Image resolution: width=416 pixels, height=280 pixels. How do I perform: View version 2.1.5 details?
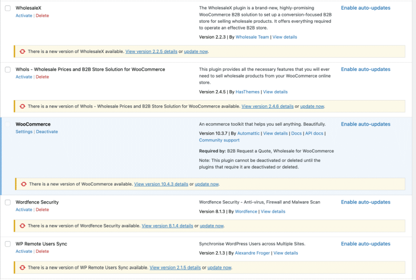[175, 268]
